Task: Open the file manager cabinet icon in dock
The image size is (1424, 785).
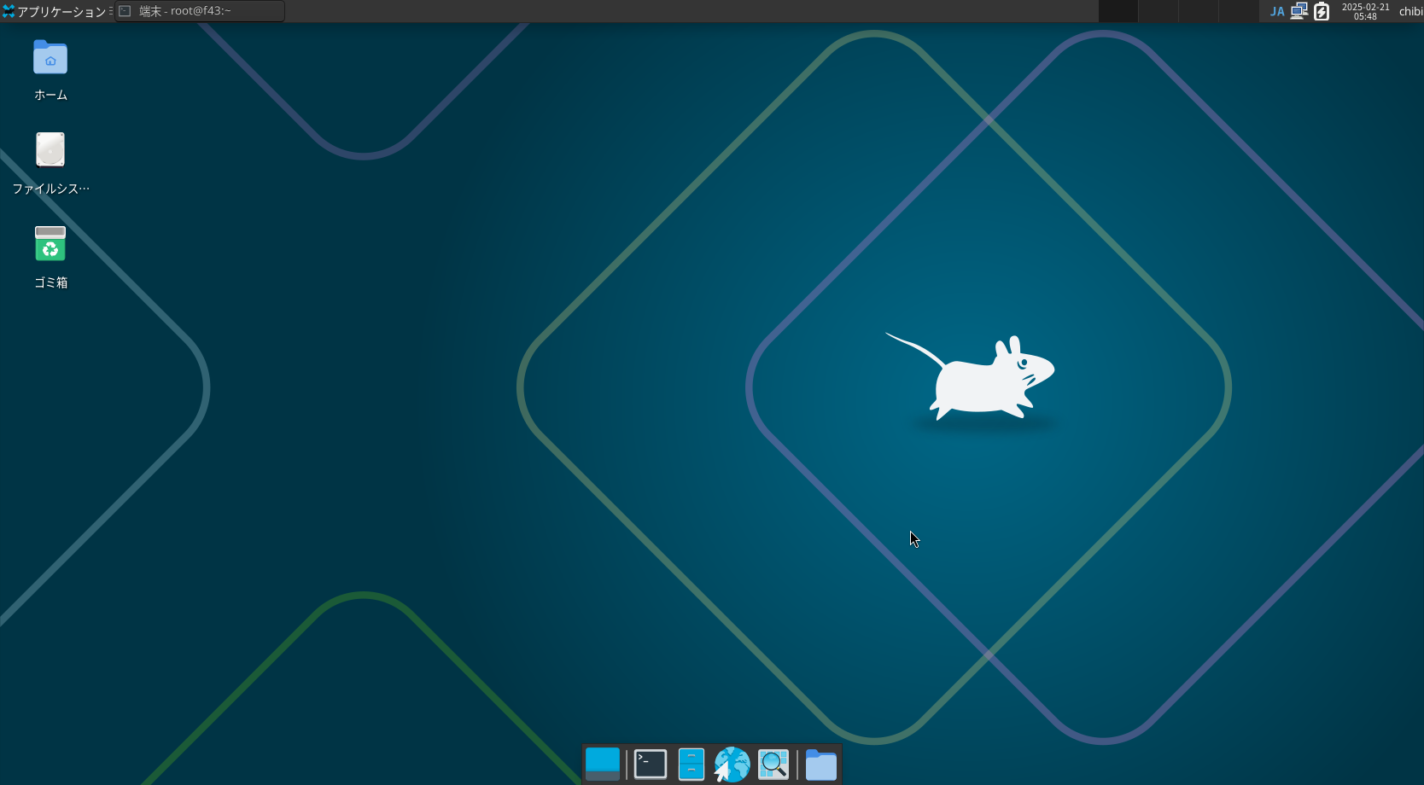Action: [x=691, y=765]
